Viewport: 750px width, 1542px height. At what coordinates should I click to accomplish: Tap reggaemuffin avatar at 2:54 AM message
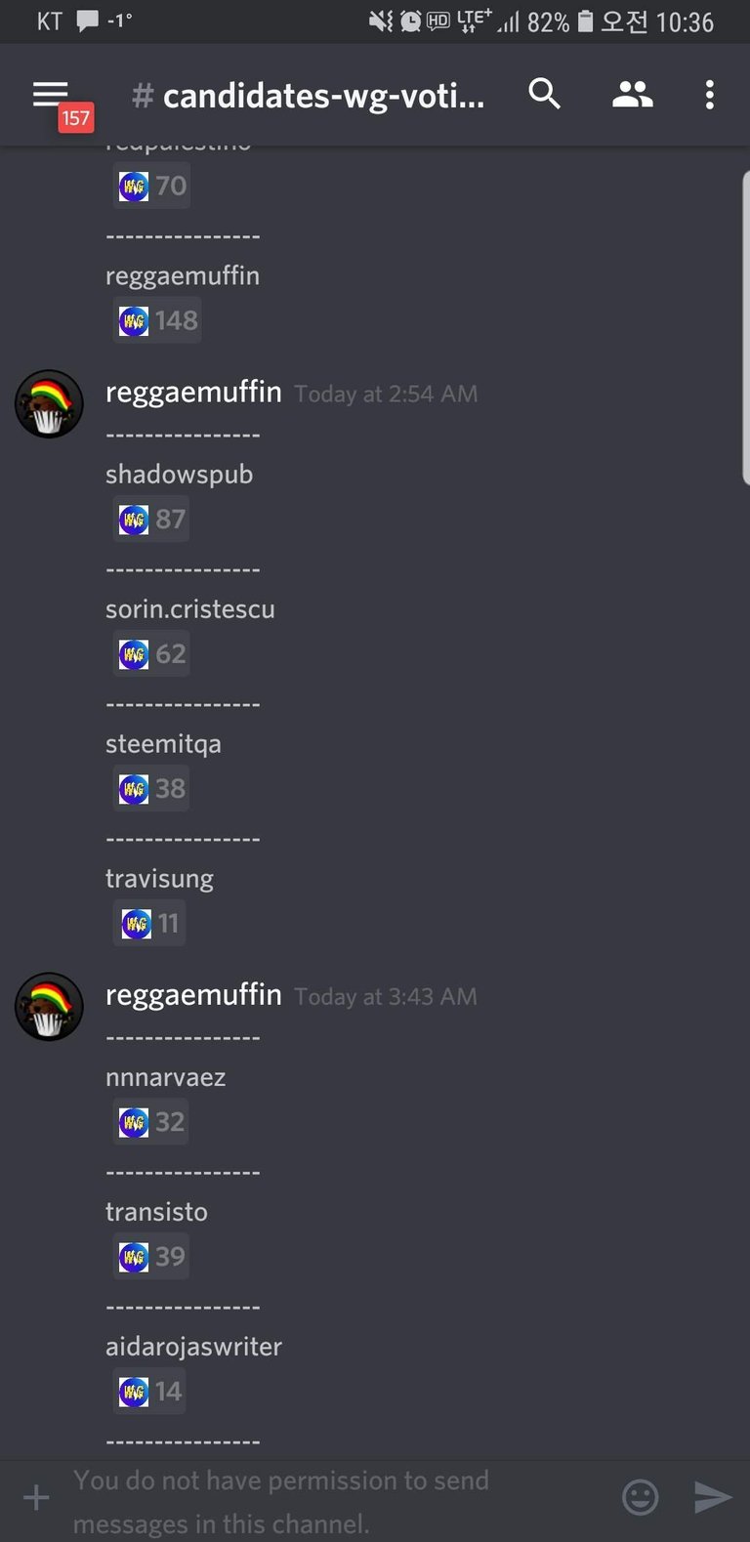(x=49, y=403)
